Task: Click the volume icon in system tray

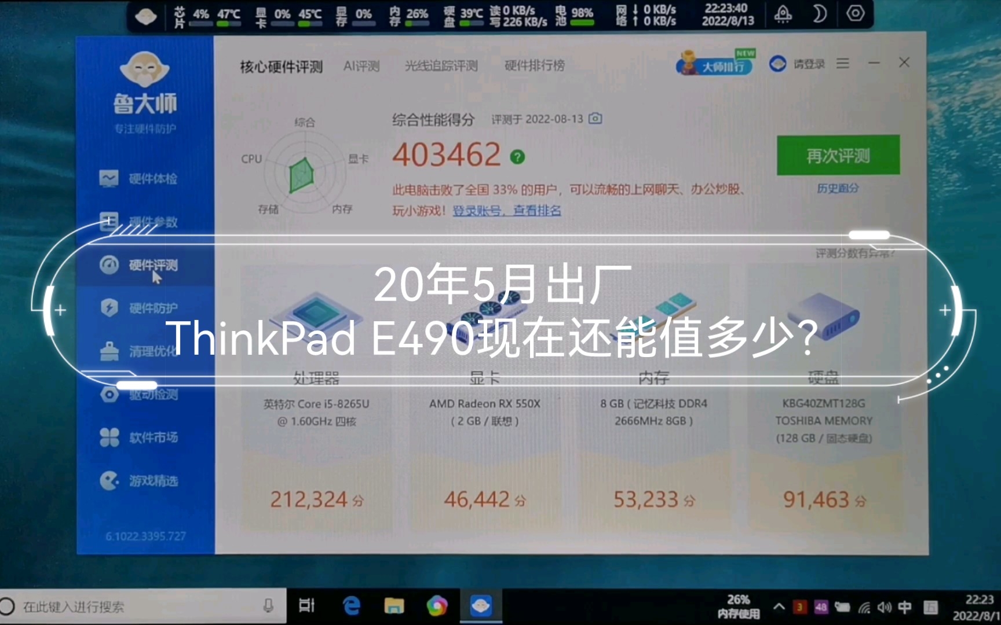Action: tap(883, 607)
